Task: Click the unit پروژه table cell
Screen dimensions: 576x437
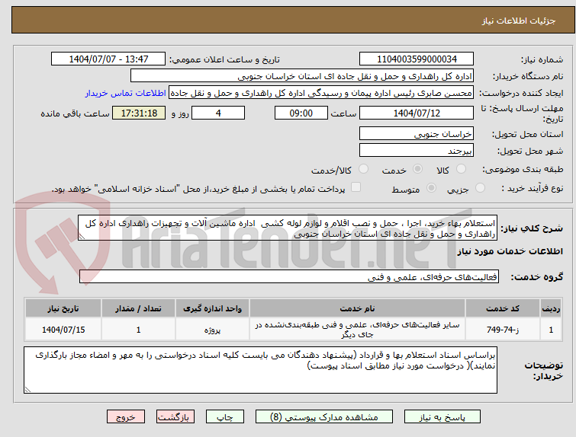Action: click(x=212, y=330)
